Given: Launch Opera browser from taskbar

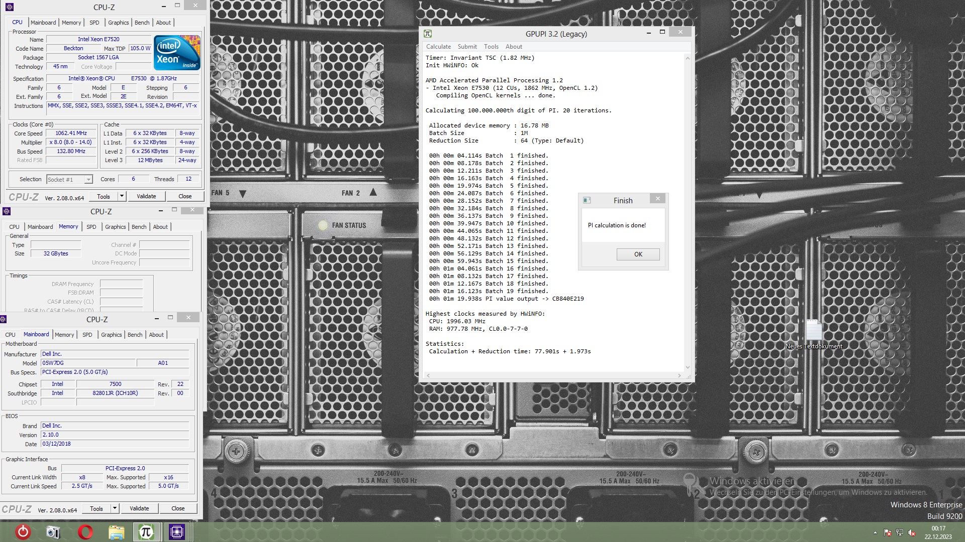Looking at the screenshot, I should pos(85,532).
